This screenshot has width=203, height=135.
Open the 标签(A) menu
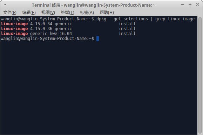87,13
